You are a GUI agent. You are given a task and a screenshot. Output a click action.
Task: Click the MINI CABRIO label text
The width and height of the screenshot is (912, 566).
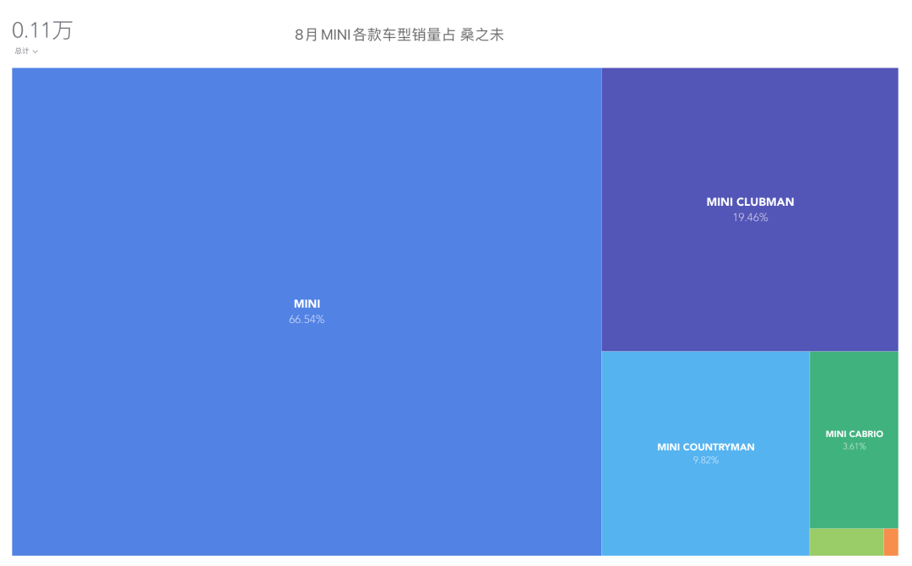pyautogui.click(x=854, y=434)
